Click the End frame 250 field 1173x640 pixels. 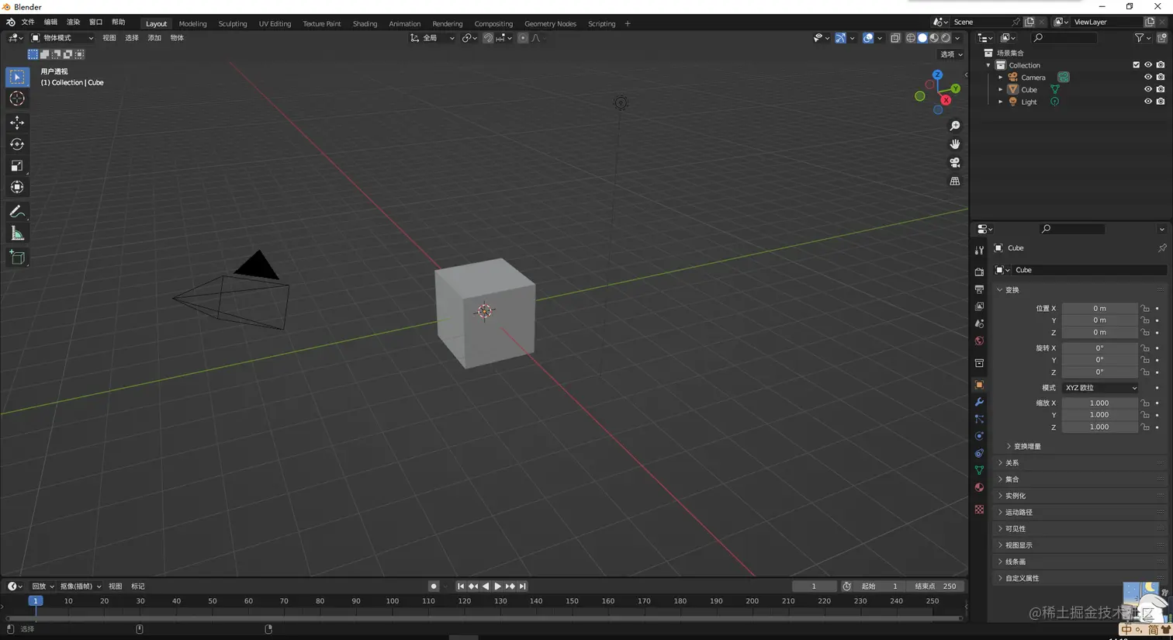(936, 586)
